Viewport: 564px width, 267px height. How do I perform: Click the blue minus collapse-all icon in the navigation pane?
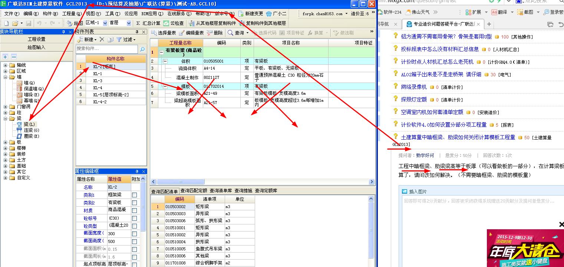pyautogui.click(x=14, y=57)
